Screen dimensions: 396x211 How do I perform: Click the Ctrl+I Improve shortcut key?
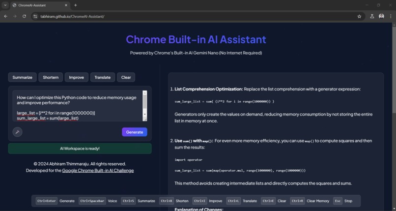click(x=200, y=201)
